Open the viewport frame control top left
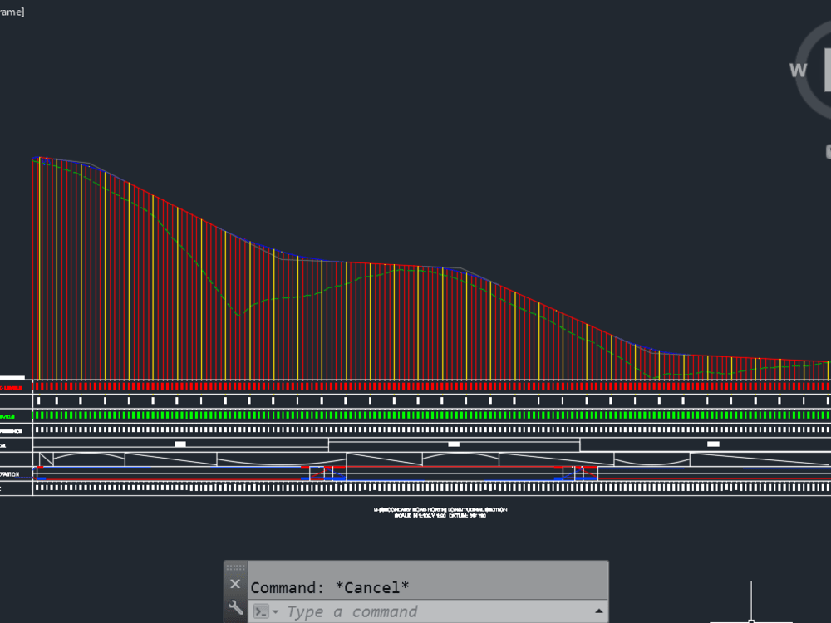Viewport: 831px width, 623px height. tap(11, 12)
